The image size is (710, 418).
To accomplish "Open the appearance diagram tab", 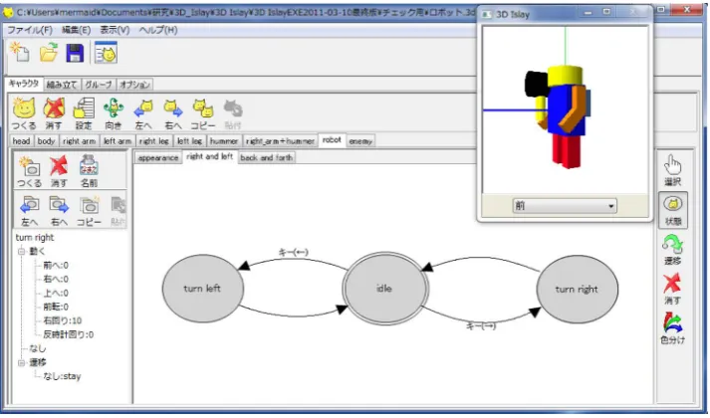I will (x=158, y=158).
